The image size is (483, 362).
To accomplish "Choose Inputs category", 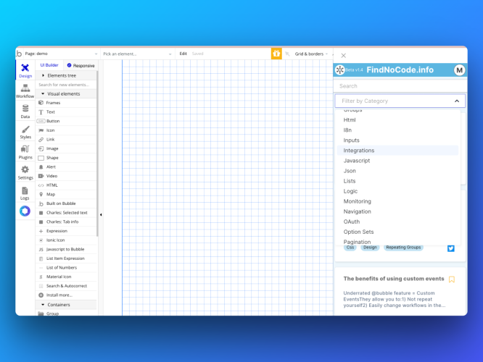I will tap(397, 140).
